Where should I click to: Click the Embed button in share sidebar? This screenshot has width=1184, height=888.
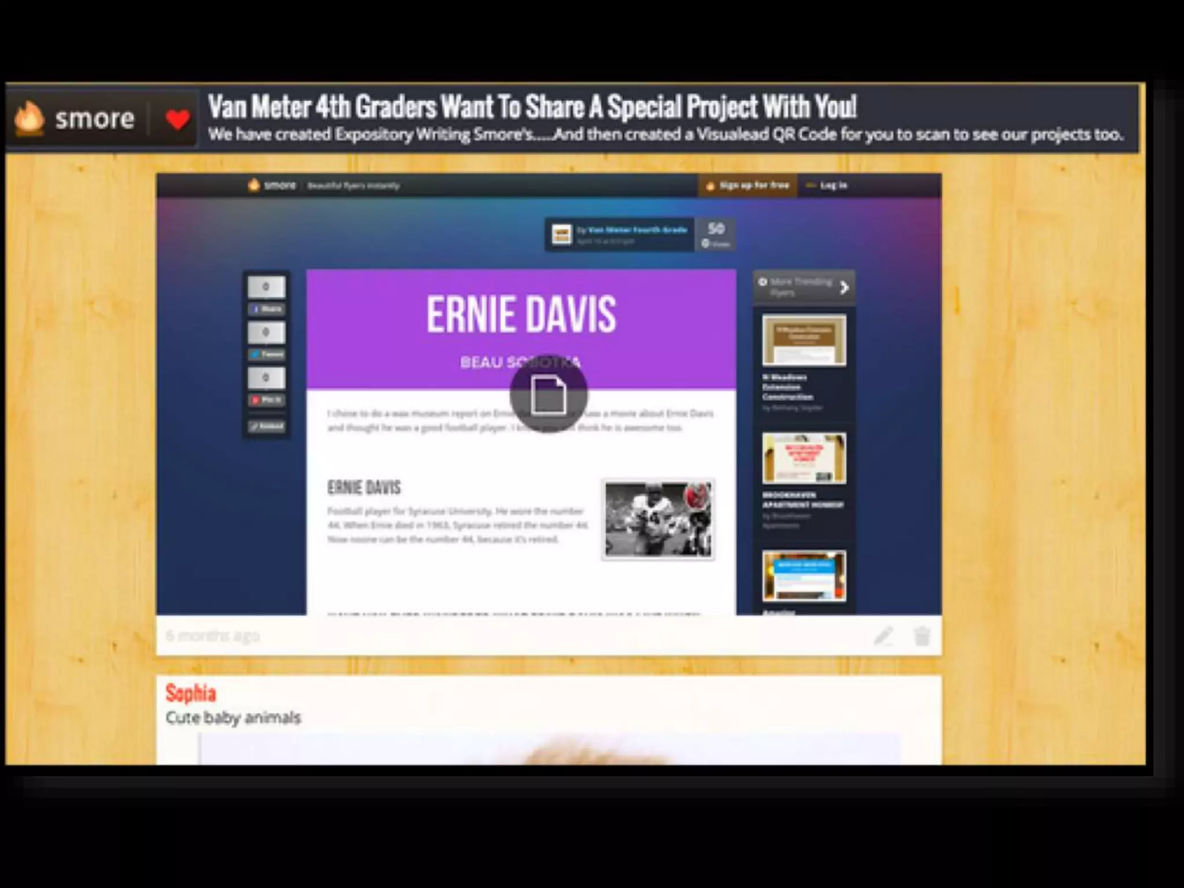[267, 426]
